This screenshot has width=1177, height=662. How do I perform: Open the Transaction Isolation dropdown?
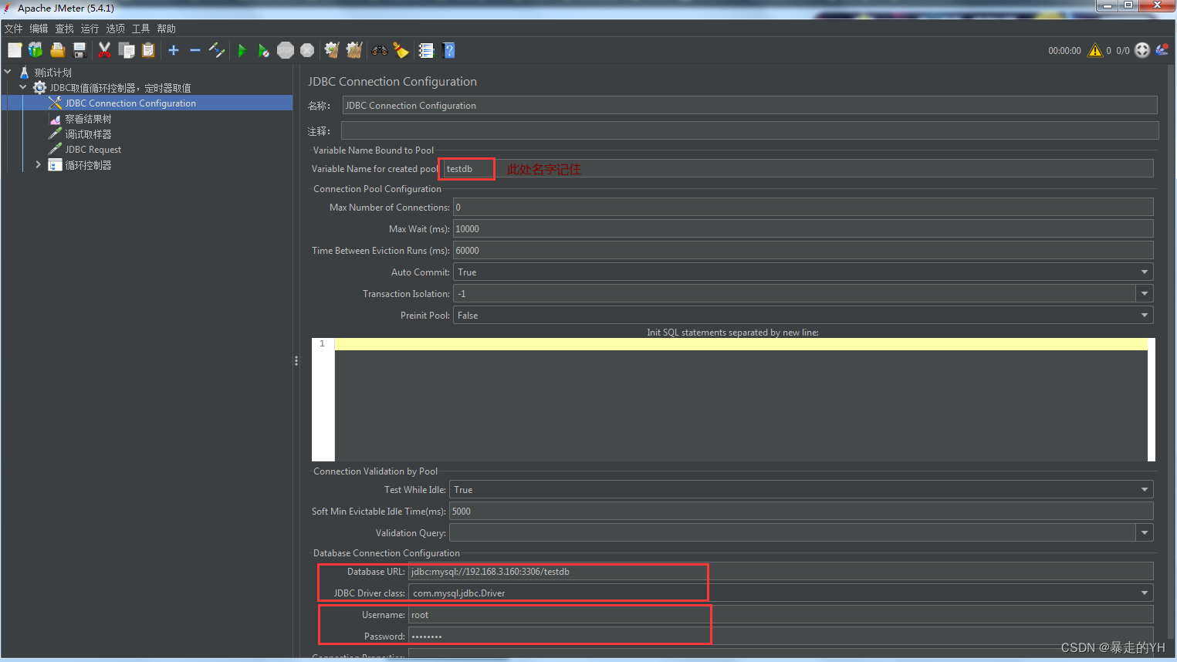[1144, 293]
